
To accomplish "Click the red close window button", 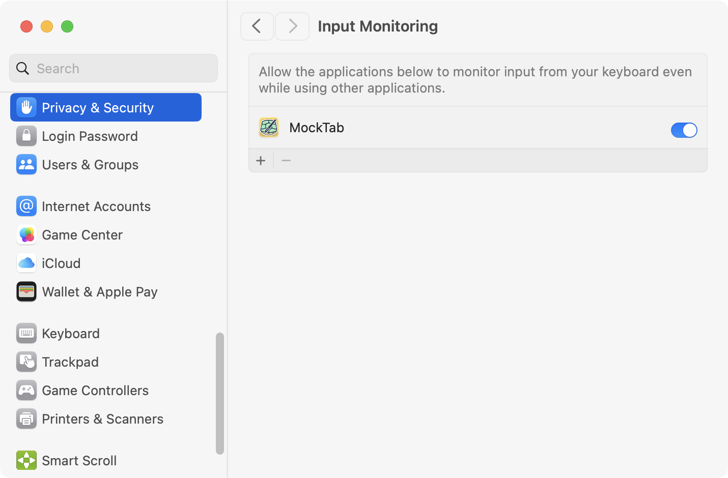I will coord(26,26).
